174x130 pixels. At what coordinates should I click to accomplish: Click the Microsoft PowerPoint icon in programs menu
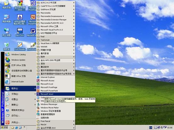[x=38, y=91]
